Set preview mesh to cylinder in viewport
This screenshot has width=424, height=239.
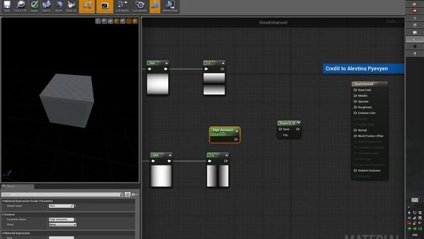98,21
